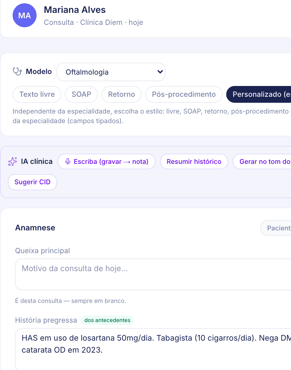Select the SOAP note style
291x370 pixels.
point(81,94)
